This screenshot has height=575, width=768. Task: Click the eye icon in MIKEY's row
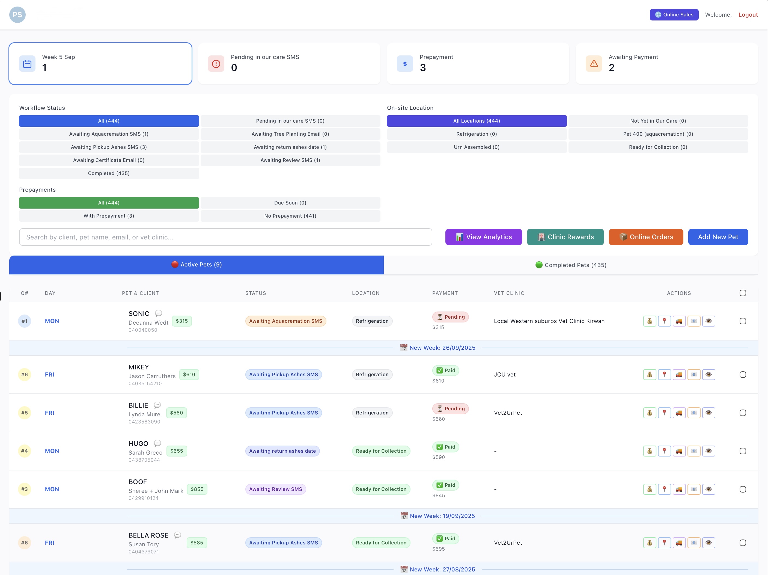click(x=709, y=375)
